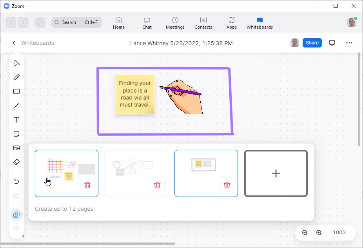The height and width of the screenshot is (248, 363).
Task: Go to the Chat section
Action: click(x=147, y=22)
